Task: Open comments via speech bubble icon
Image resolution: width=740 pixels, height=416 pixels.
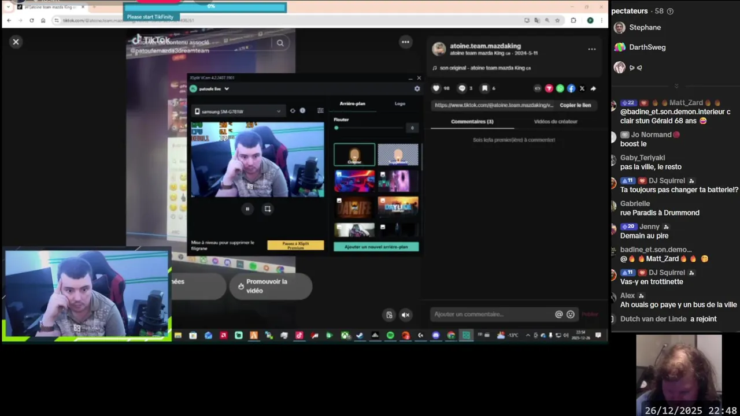Action: tap(462, 88)
